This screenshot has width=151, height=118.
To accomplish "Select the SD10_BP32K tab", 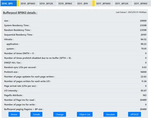I will pos(47,4).
